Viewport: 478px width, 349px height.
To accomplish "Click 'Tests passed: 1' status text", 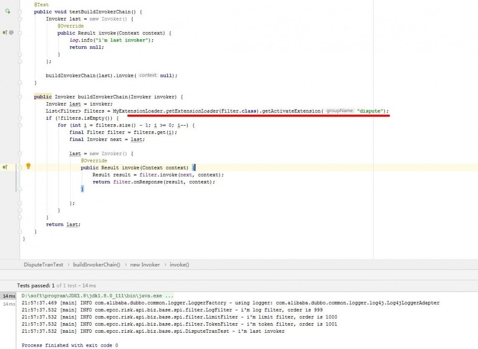I will (x=36, y=286).
